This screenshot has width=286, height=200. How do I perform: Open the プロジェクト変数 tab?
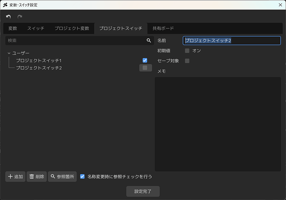pyautogui.click(x=72, y=29)
